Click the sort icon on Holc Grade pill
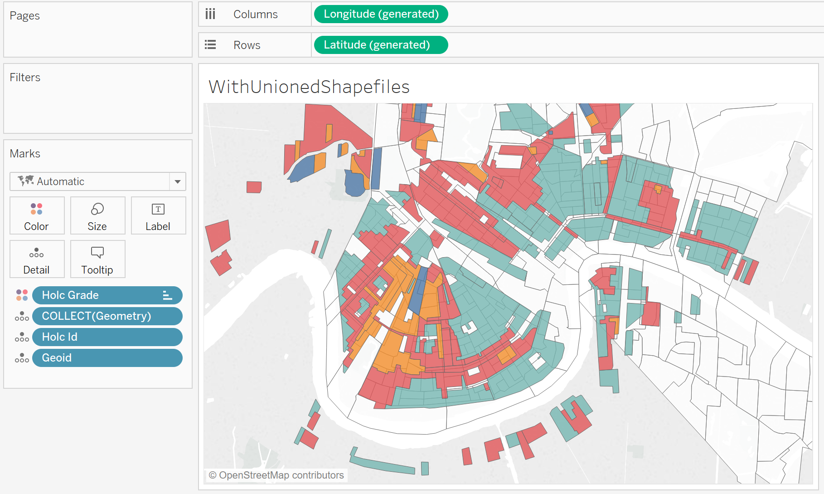The width and height of the screenshot is (824, 494). (167, 295)
